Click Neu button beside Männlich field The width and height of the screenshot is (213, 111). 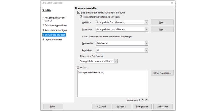pyautogui.click(x=162, y=29)
